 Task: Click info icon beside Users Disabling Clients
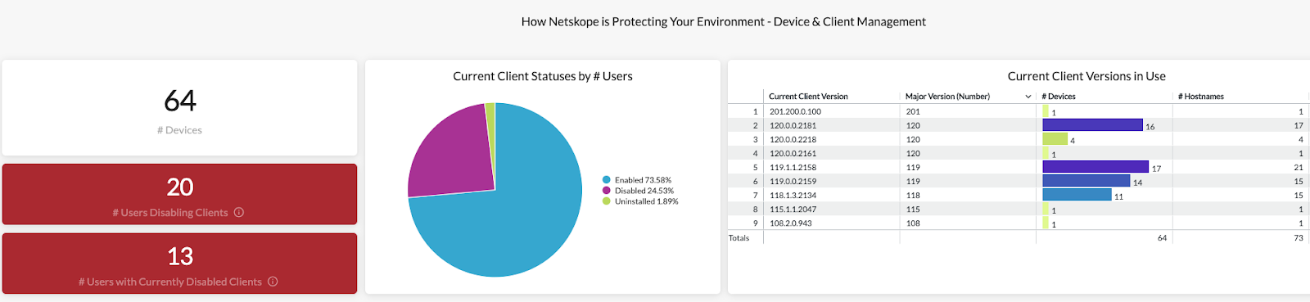tap(239, 212)
